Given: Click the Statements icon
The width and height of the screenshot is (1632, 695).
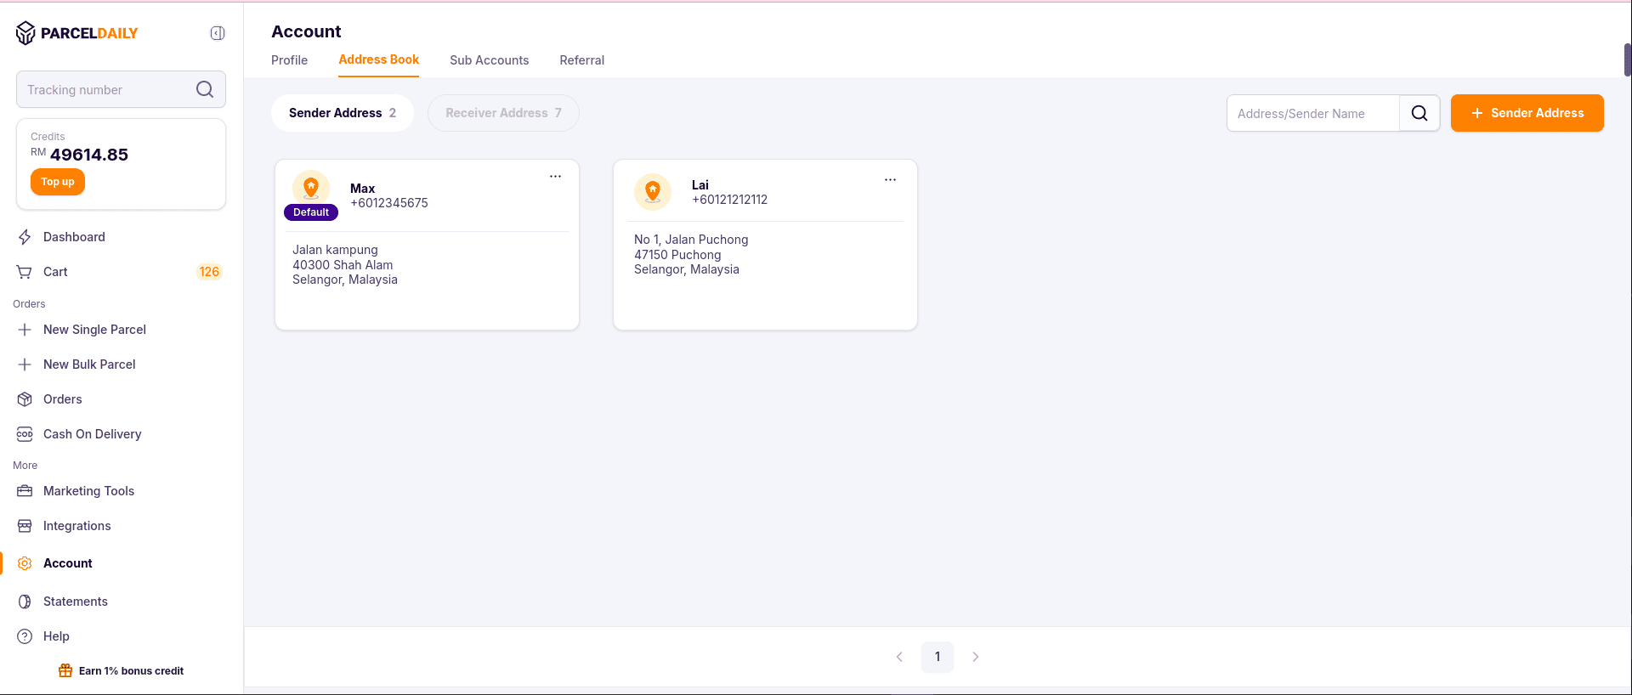Looking at the screenshot, I should (25, 602).
